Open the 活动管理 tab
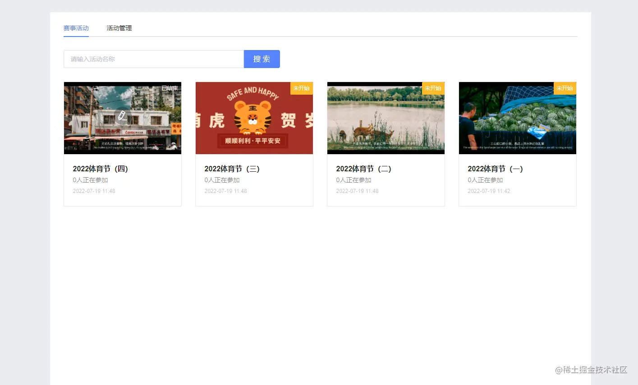 tap(119, 28)
